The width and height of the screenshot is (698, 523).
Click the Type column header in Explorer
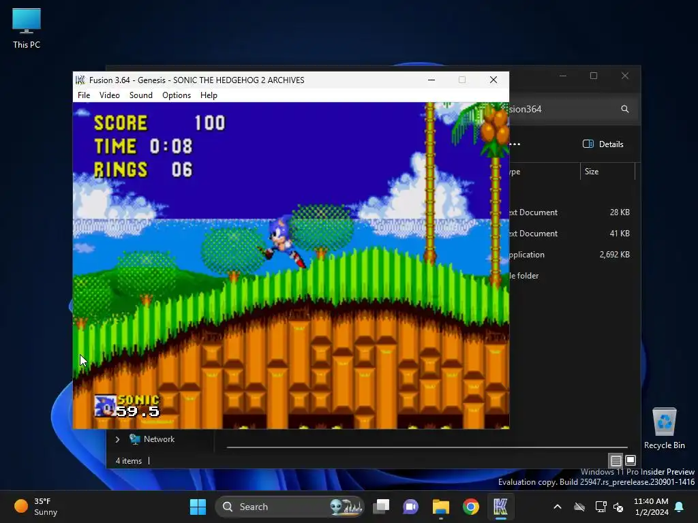point(544,172)
